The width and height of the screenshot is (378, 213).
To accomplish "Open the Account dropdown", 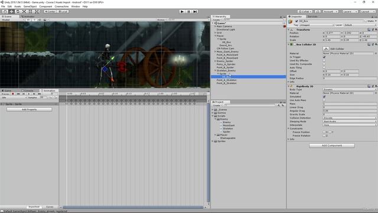I will [x=331, y=11].
